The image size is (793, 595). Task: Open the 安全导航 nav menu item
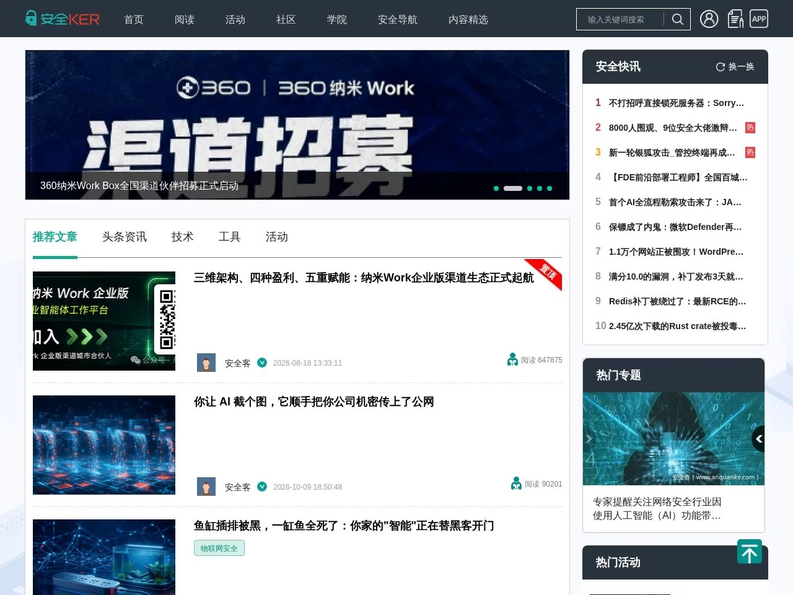398,19
